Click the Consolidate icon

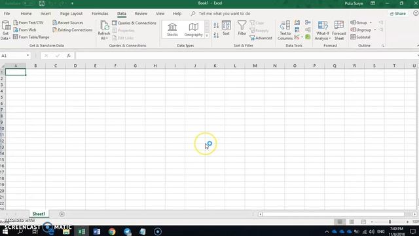click(308, 23)
